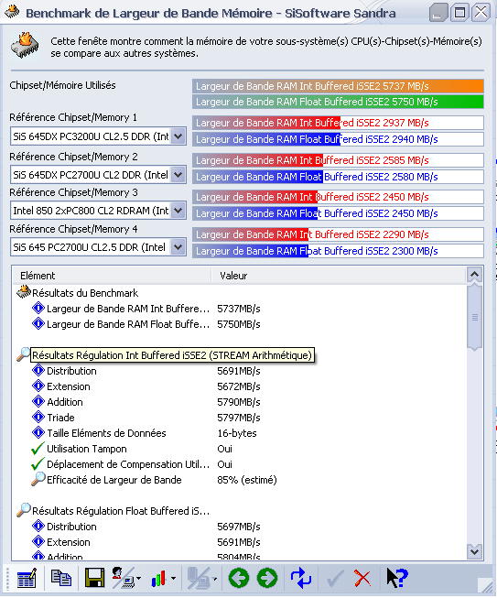This screenshot has height=598, width=497.
Task: Click red reference bar showing 2937 MB/s
Action: (x=338, y=123)
